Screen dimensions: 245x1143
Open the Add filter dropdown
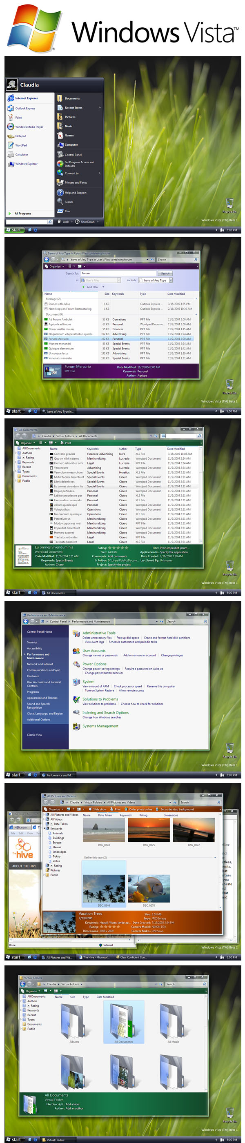point(103,287)
